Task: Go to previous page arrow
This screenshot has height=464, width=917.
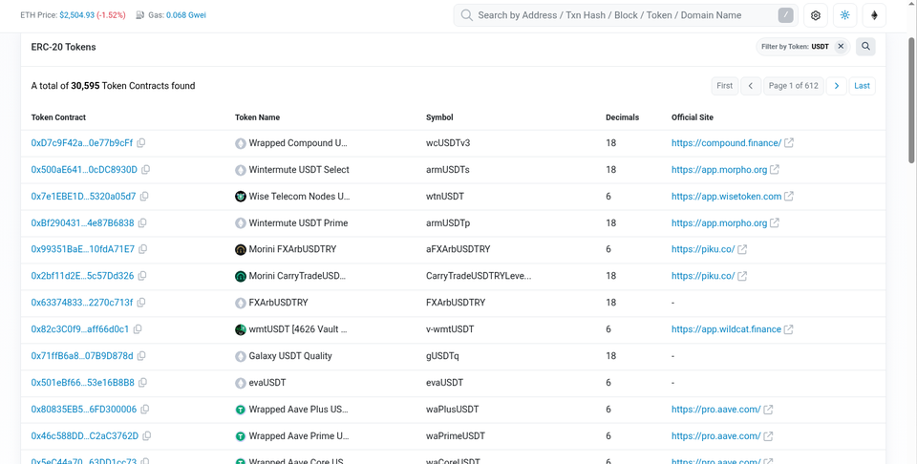Action: (x=751, y=86)
